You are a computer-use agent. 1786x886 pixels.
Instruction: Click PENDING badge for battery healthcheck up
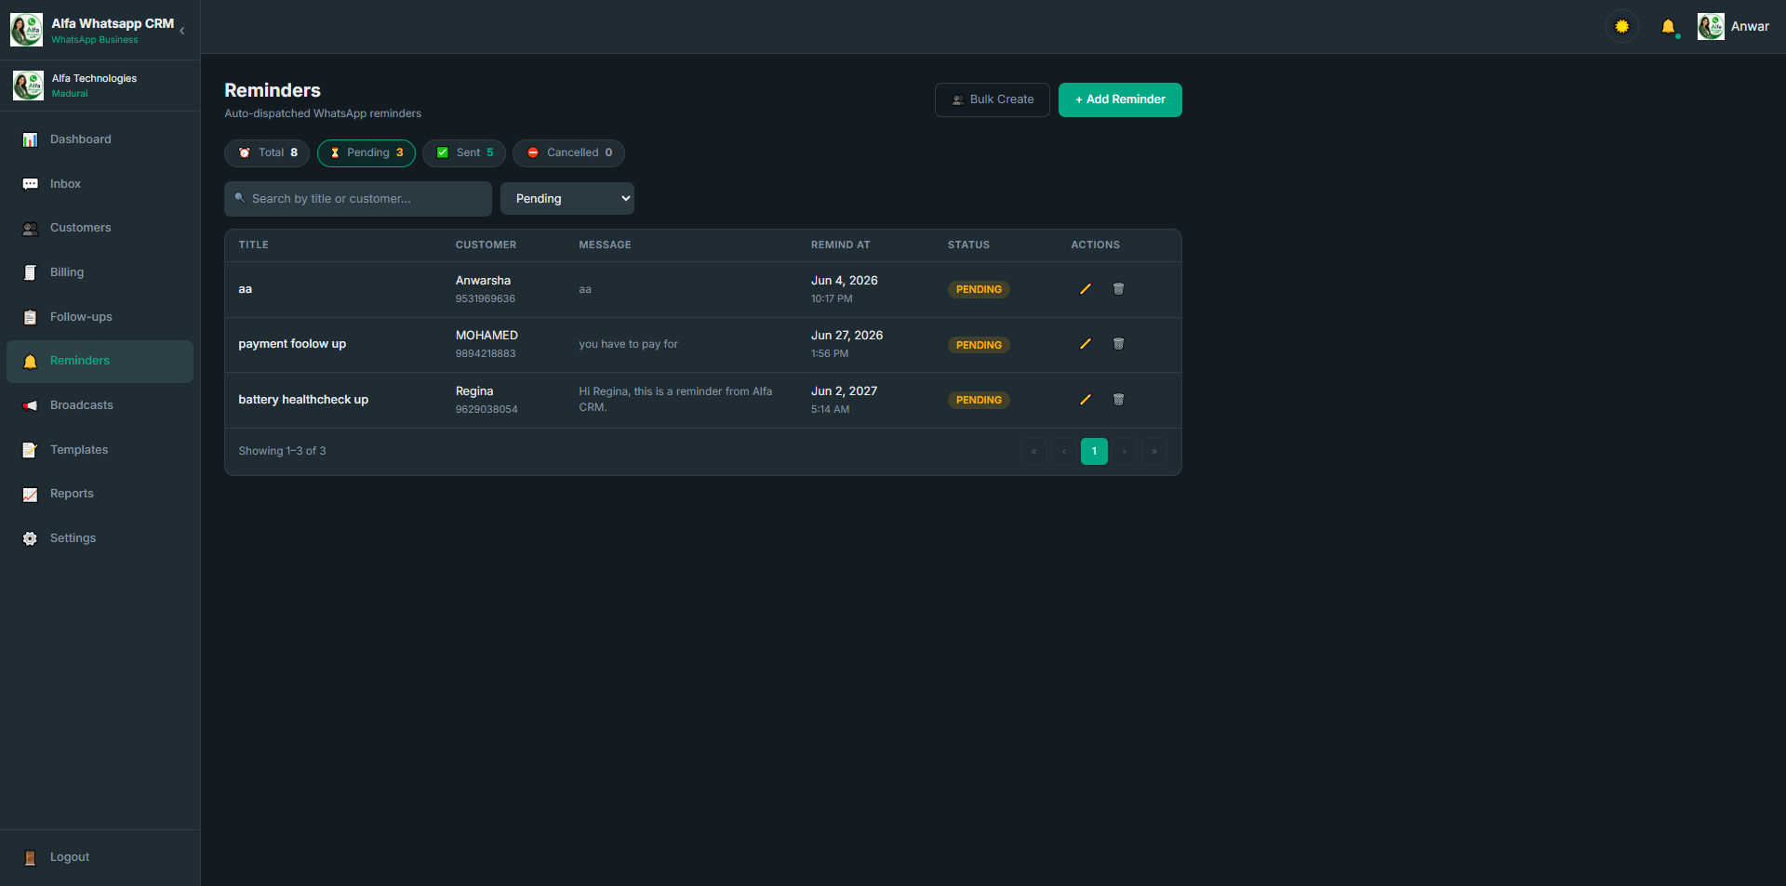(979, 400)
